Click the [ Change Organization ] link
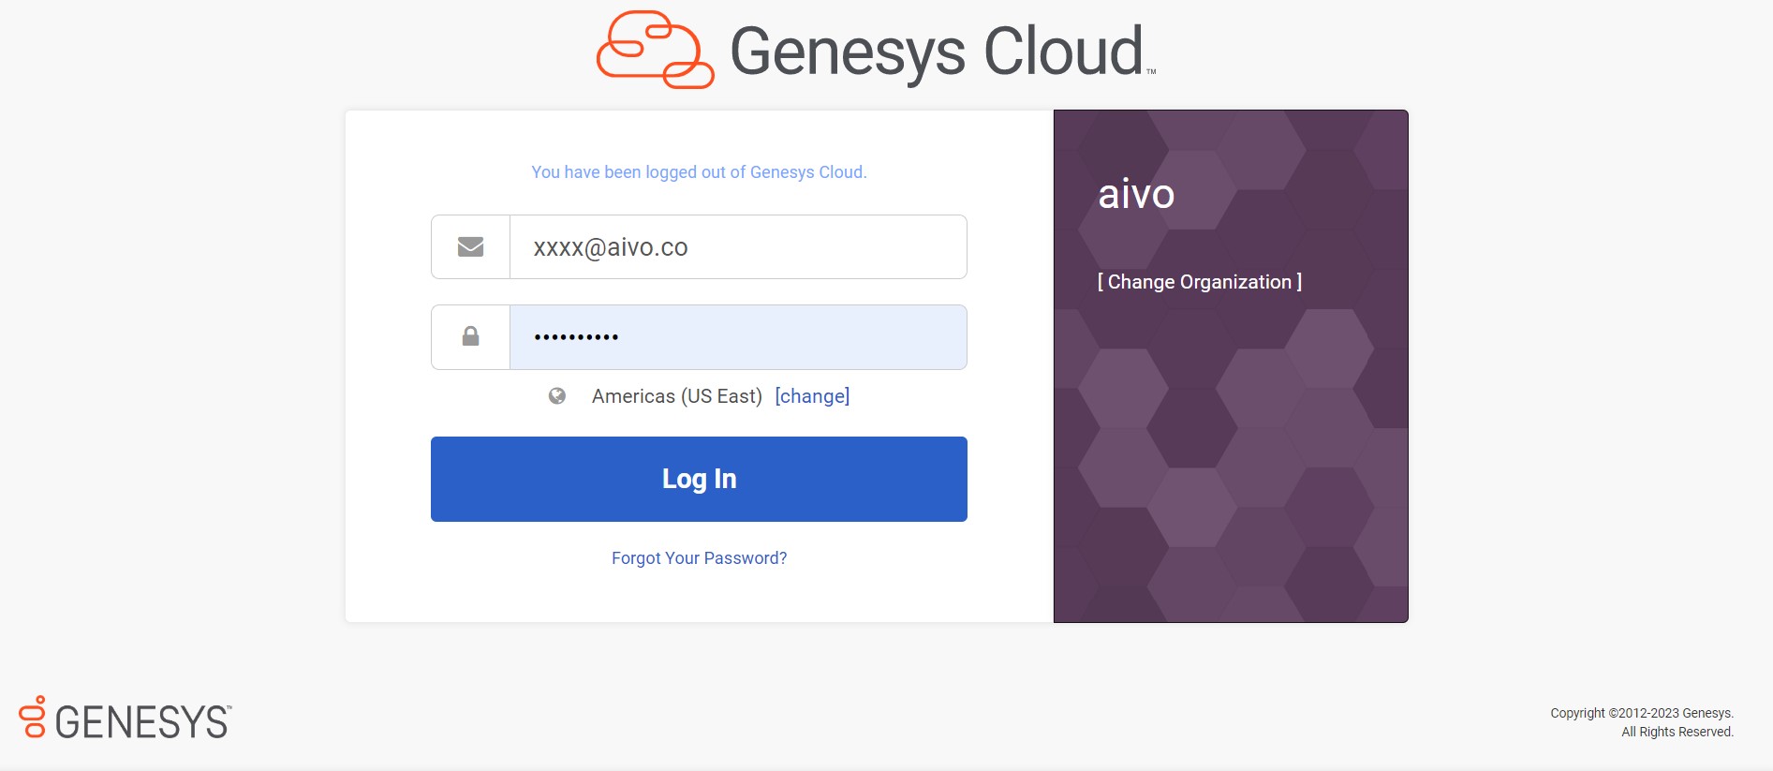 tap(1199, 282)
